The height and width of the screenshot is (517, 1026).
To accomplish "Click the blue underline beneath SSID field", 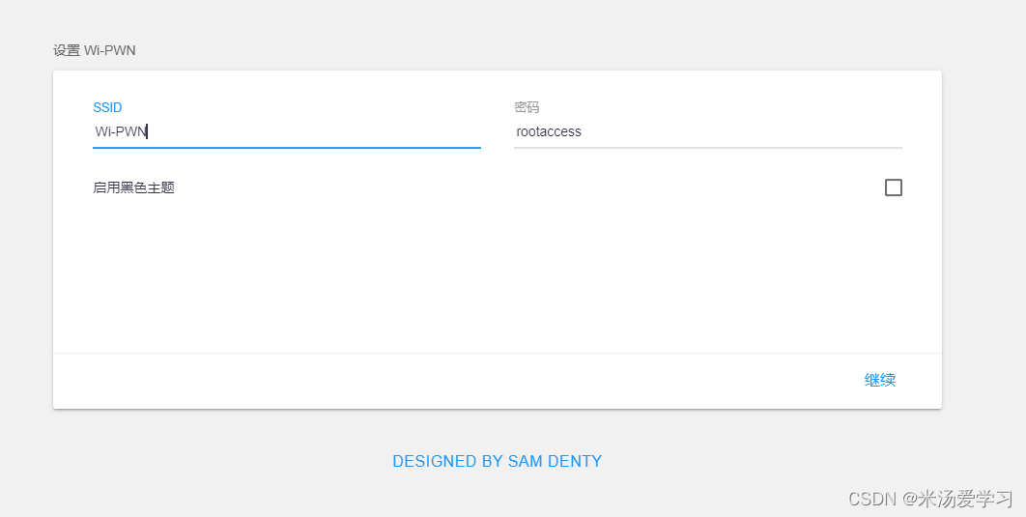I will [x=287, y=148].
